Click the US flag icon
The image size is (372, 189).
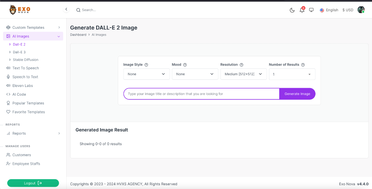click(322, 10)
